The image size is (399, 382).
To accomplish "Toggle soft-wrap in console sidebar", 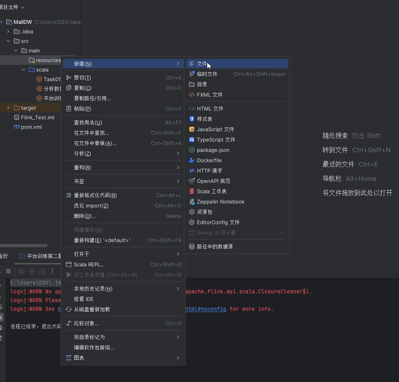I will (1, 306).
